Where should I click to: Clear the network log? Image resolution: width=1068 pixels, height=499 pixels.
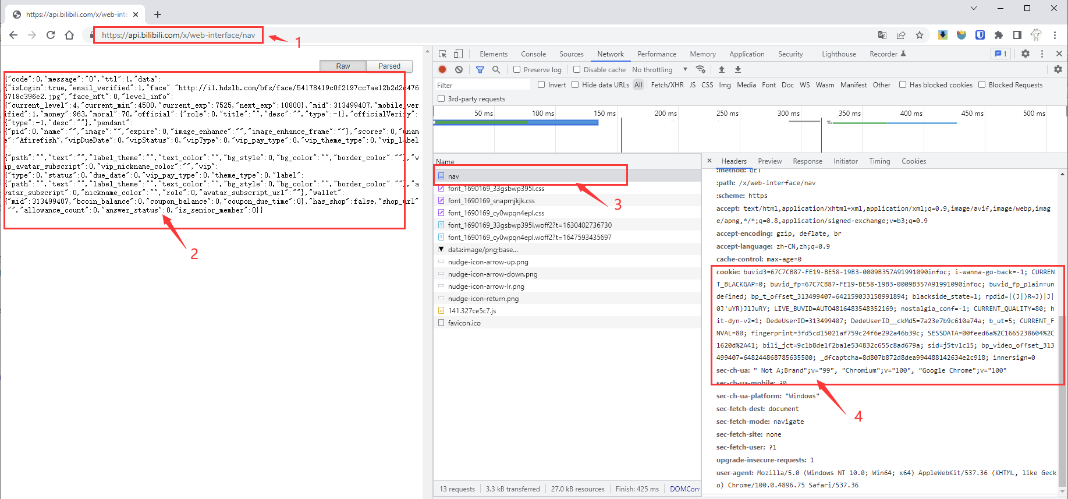point(459,69)
